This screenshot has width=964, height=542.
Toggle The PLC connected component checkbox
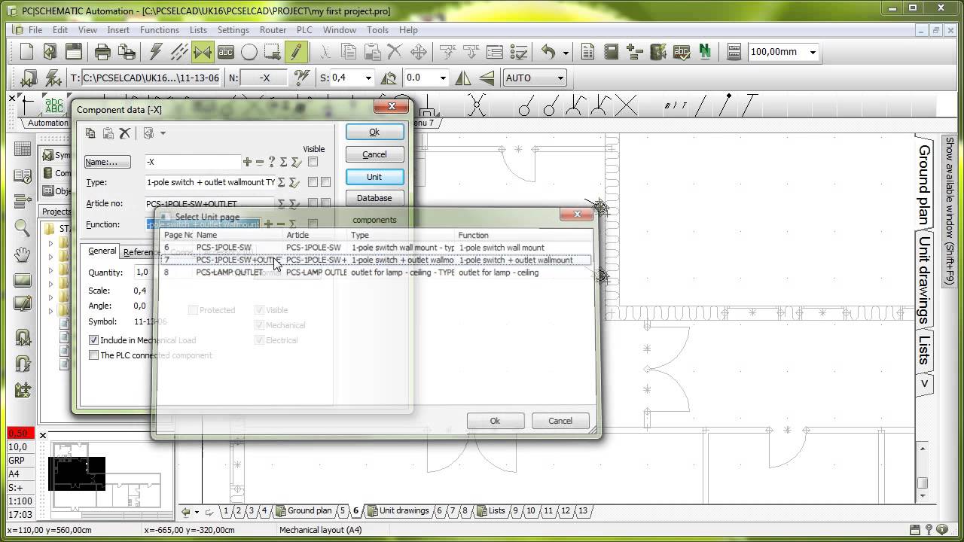tap(94, 355)
